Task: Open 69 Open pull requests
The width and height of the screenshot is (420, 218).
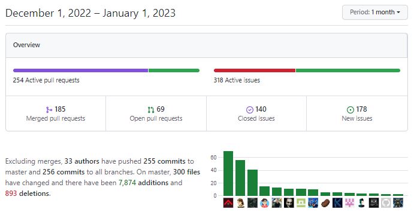Action: click(156, 113)
